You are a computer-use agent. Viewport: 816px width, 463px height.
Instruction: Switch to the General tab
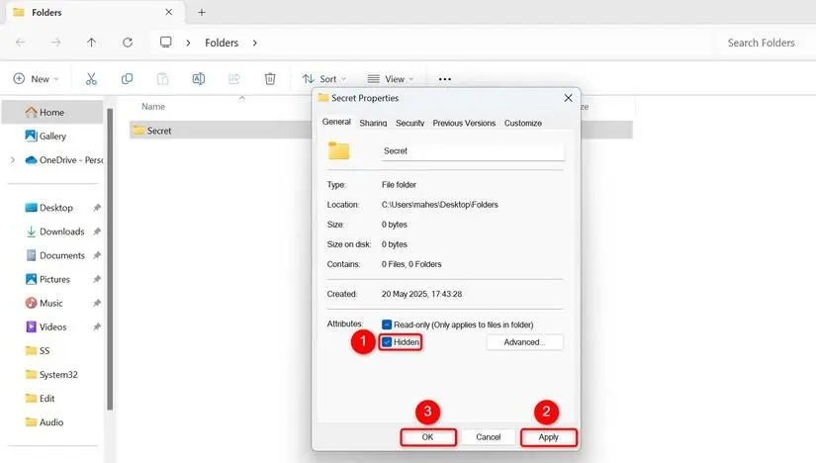coord(336,122)
